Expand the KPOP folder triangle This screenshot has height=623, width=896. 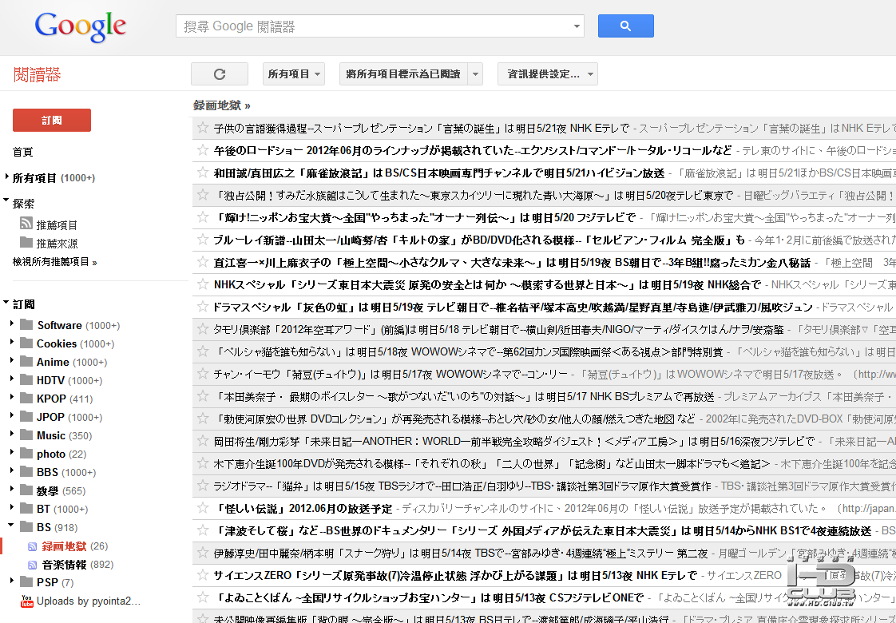(11, 397)
